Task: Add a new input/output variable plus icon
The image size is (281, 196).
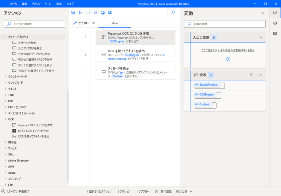Action: [x=228, y=59]
